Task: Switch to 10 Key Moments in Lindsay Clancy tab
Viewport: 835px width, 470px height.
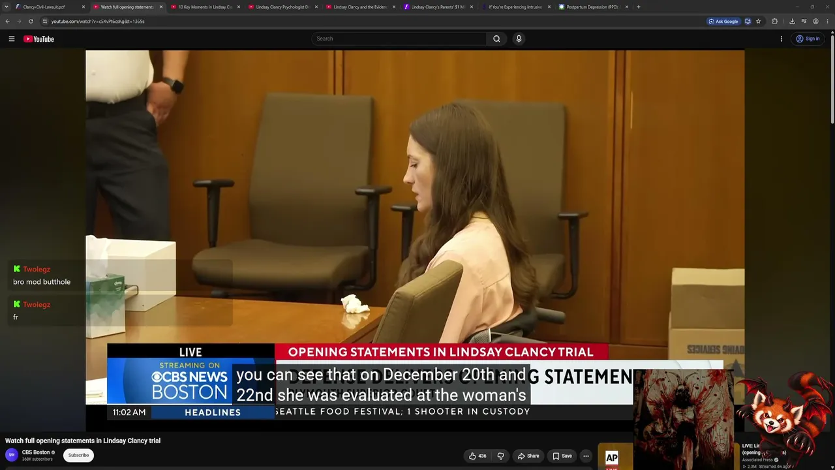Action: 205,7
